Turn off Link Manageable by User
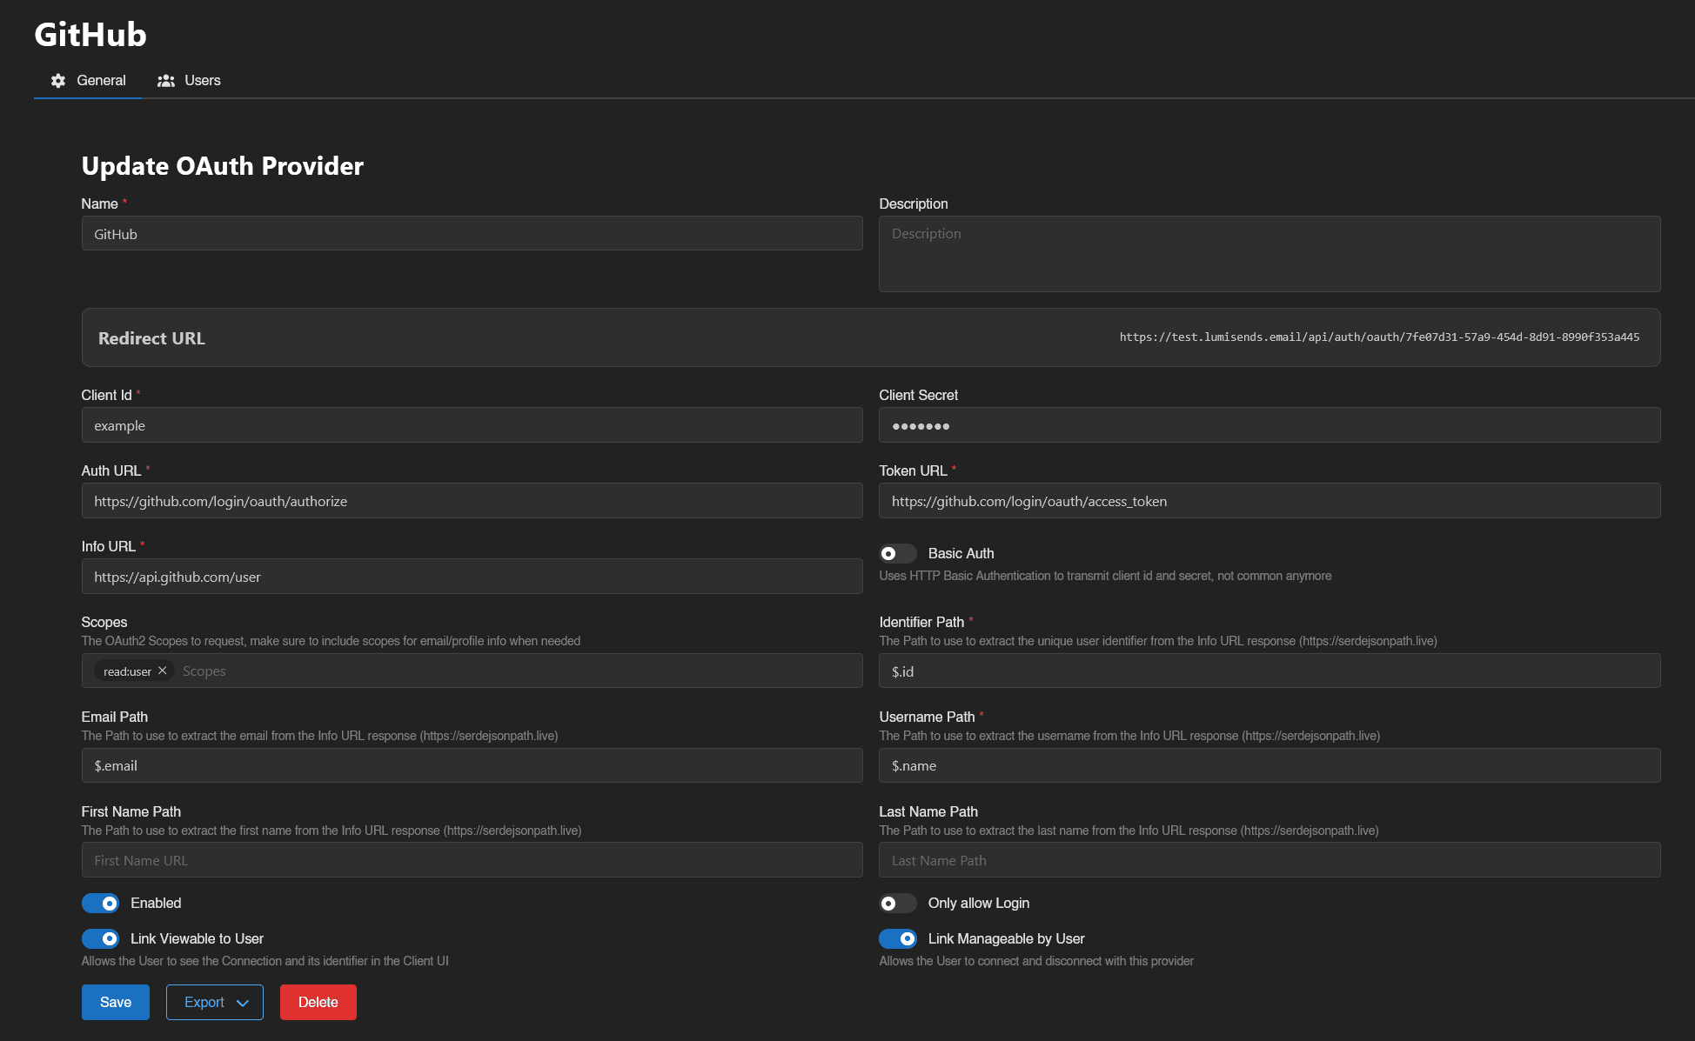Image resolution: width=1695 pixels, height=1041 pixels. point(897,938)
